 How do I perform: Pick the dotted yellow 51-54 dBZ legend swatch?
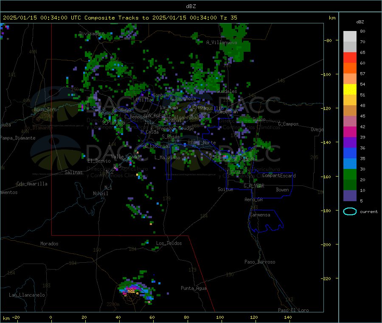(350, 90)
